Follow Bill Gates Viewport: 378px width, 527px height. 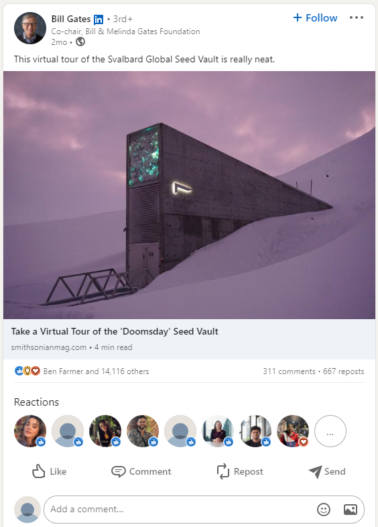point(315,18)
